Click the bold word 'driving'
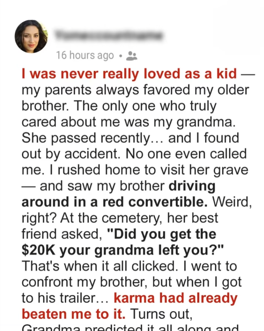The image size is (264, 331). [192, 186]
